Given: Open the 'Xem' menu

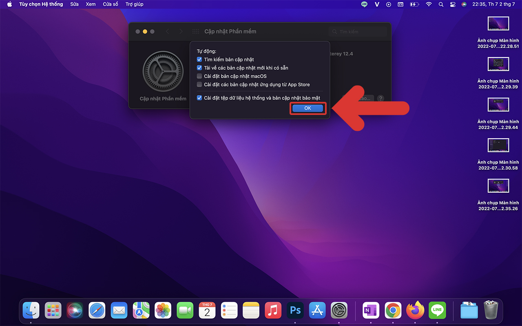Looking at the screenshot, I should pos(91,4).
